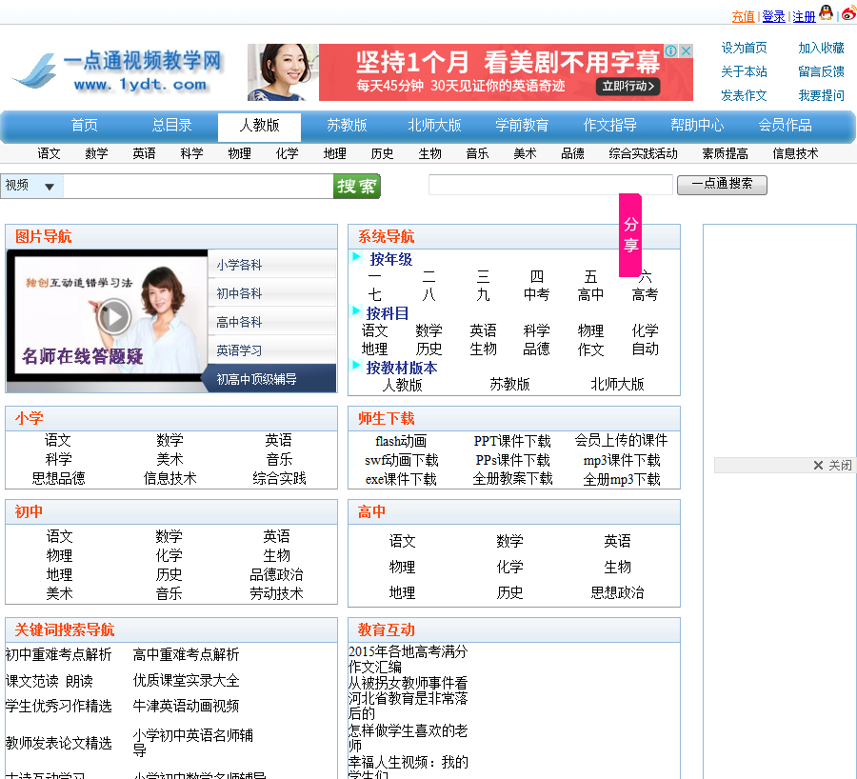Click 自动 under 按科目
The width and height of the screenshot is (857, 779).
645,349
